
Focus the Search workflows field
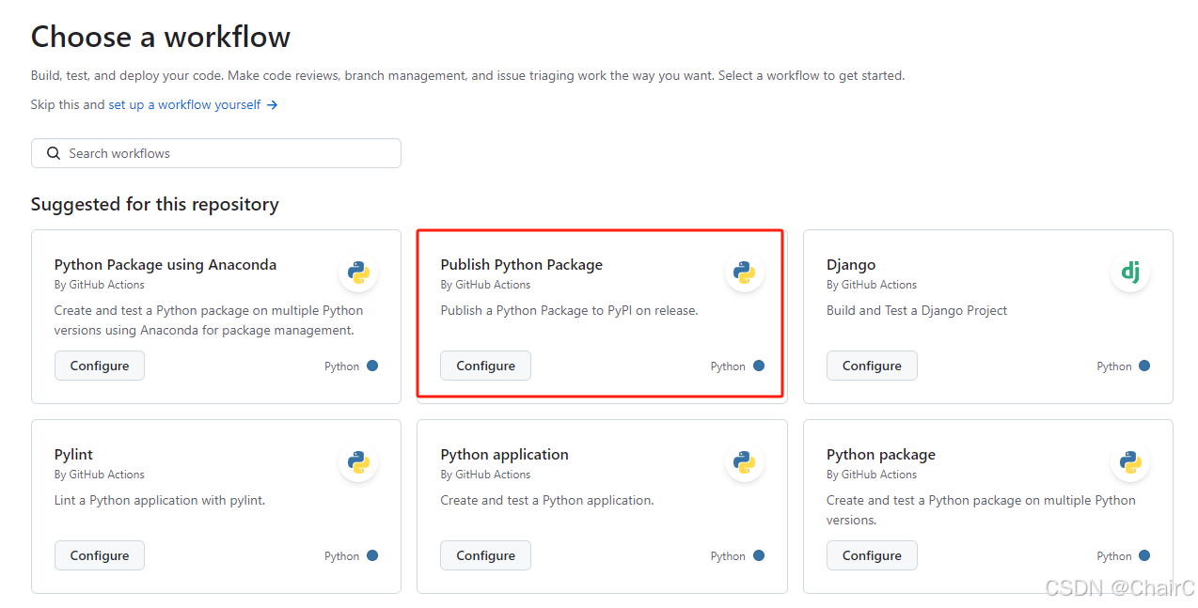point(216,153)
